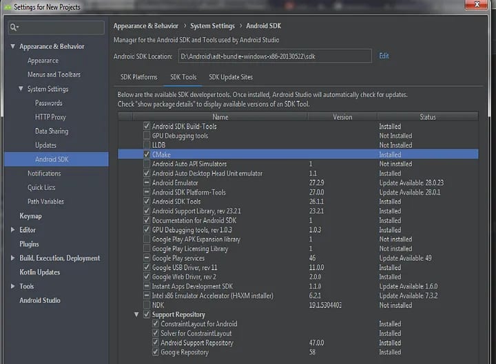The image size is (496, 364).
Task: Open the Keymap settings
Action: point(30,216)
